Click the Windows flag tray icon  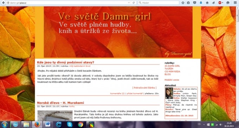208,124
